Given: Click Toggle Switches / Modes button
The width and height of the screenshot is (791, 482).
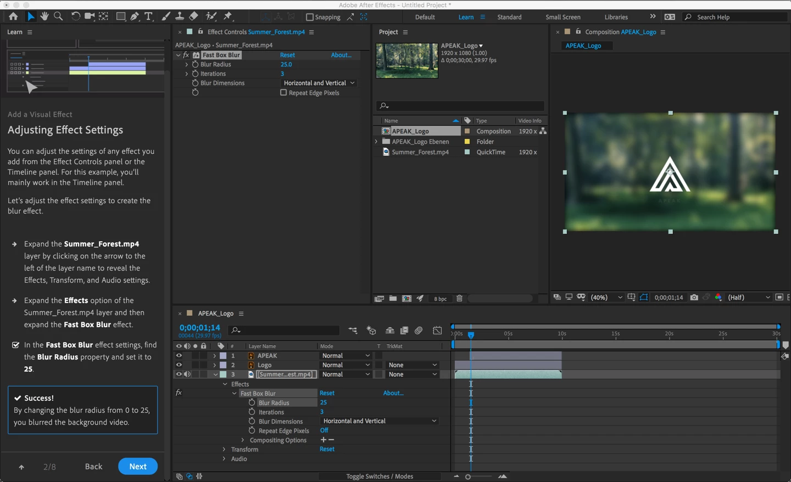Looking at the screenshot, I should click(x=380, y=476).
